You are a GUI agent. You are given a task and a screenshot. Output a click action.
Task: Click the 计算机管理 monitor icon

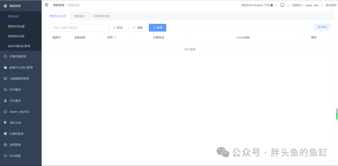(x=5, y=134)
